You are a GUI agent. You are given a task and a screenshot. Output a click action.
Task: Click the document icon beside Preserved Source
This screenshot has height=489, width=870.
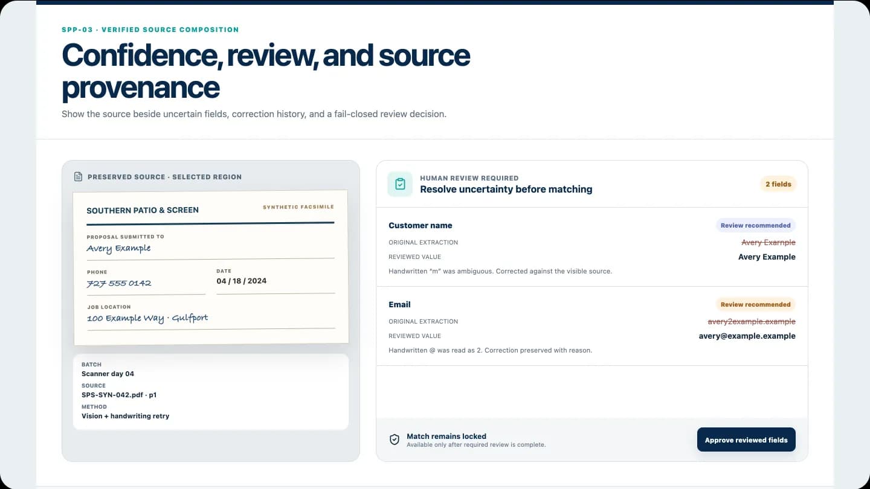78,177
